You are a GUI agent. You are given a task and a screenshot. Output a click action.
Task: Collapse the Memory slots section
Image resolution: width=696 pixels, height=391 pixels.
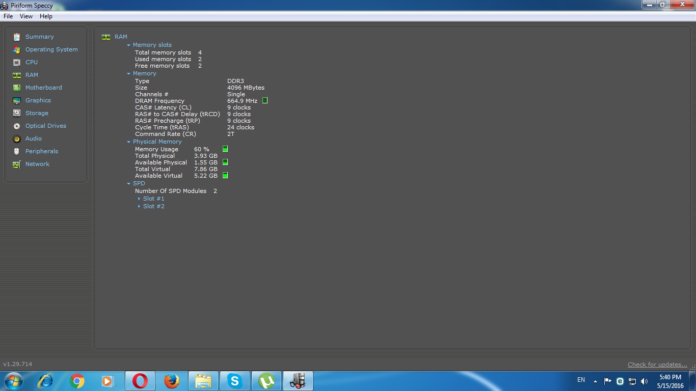pyautogui.click(x=129, y=45)
